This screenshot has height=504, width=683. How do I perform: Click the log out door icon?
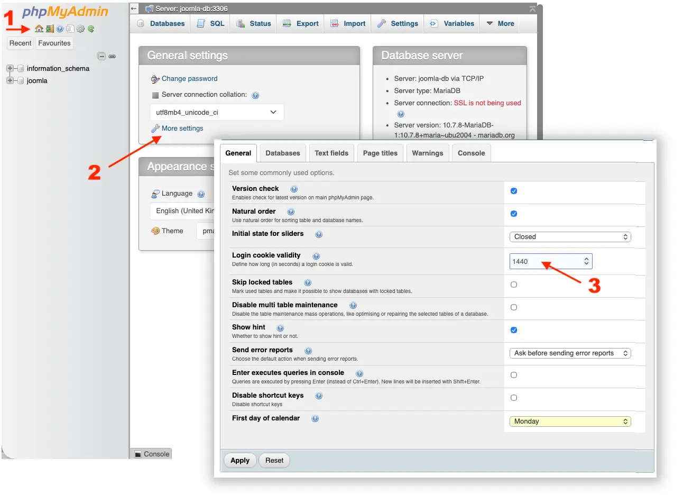(x=50, y=29)
